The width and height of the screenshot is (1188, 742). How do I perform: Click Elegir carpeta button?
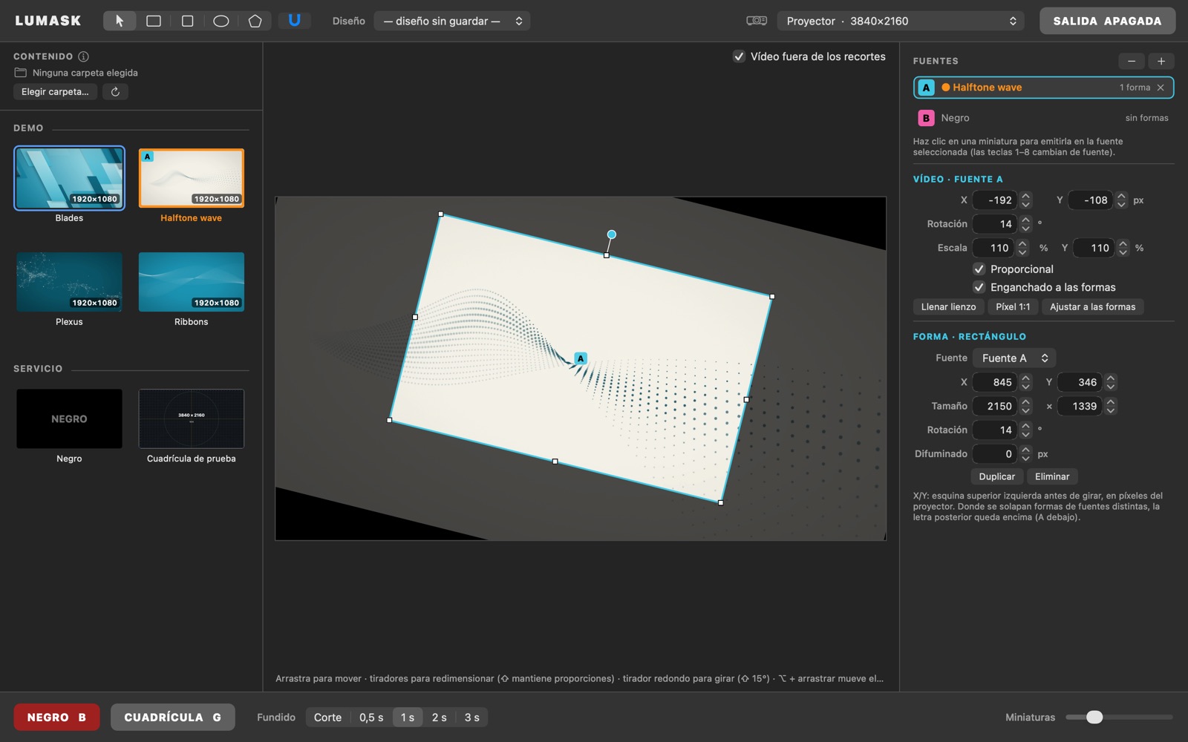(x=55, y=91)
